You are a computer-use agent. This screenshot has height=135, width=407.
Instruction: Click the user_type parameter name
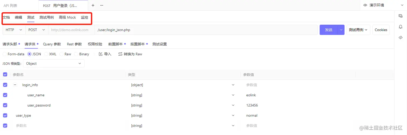point(23,115)
